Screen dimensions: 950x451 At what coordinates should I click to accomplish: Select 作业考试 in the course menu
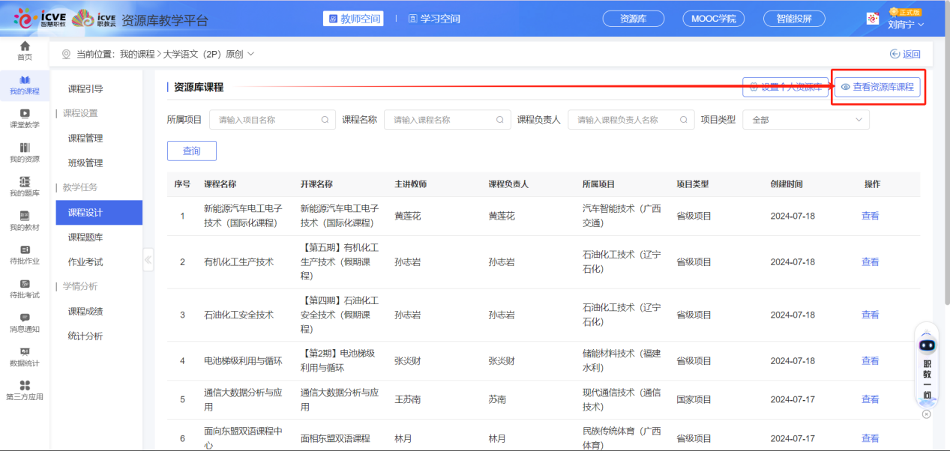[85, 262]
